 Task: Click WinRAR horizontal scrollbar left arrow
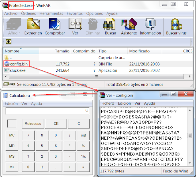point(6,76)
